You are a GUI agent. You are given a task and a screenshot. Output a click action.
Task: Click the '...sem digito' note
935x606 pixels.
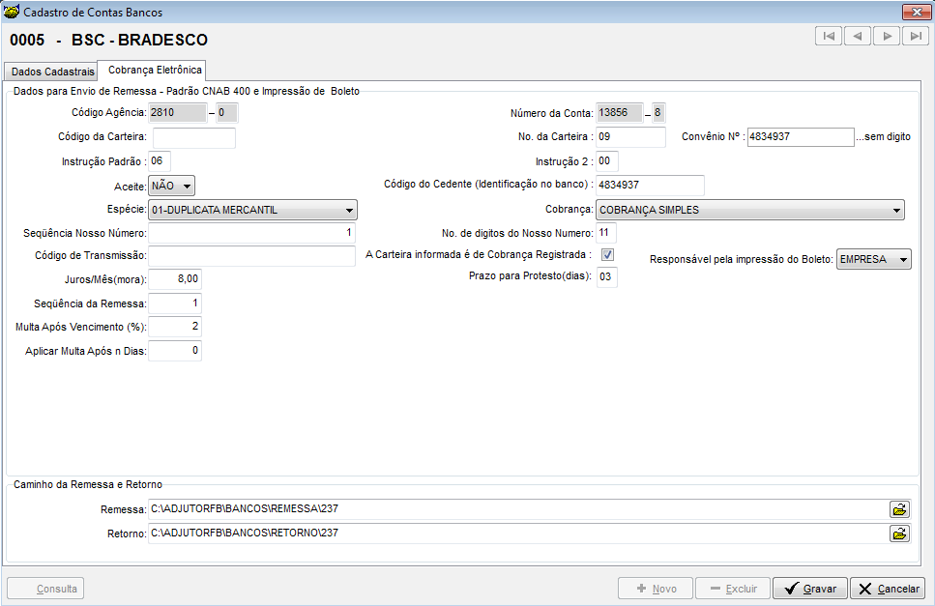[x=884, y=136]
